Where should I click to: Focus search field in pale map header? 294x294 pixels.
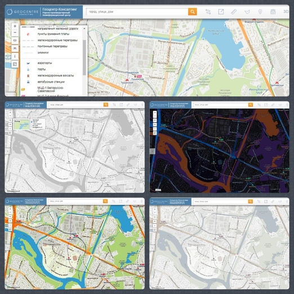[221, 202]
